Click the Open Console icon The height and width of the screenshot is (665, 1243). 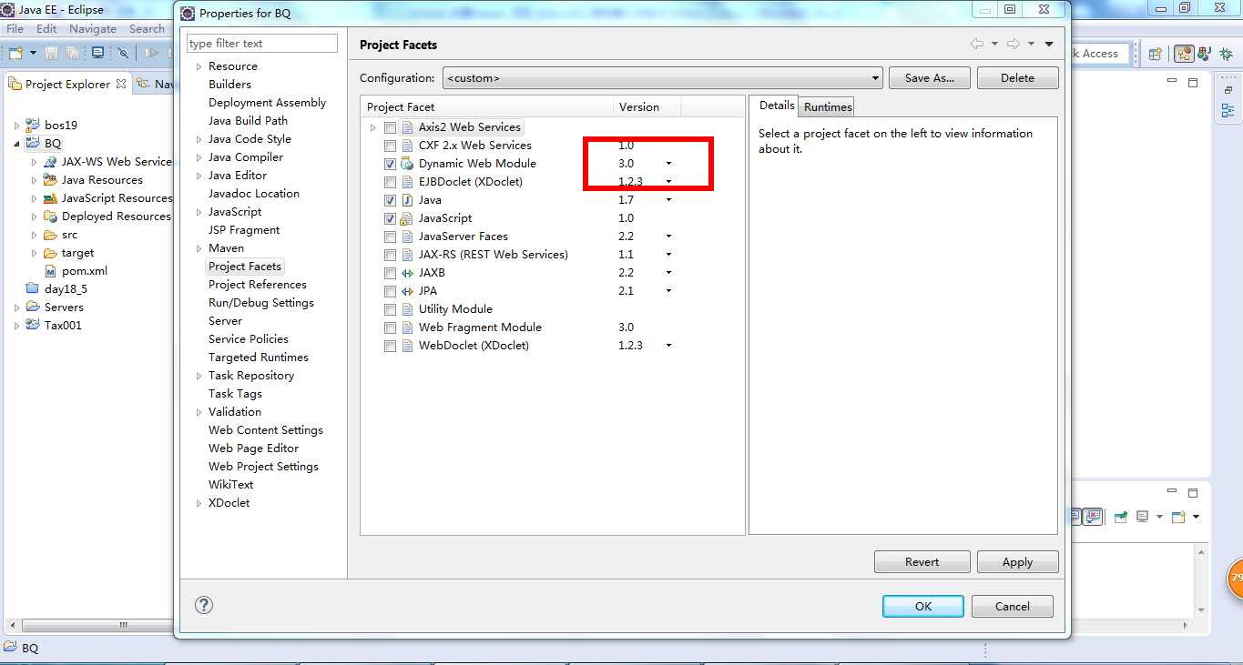(1178, 517)
